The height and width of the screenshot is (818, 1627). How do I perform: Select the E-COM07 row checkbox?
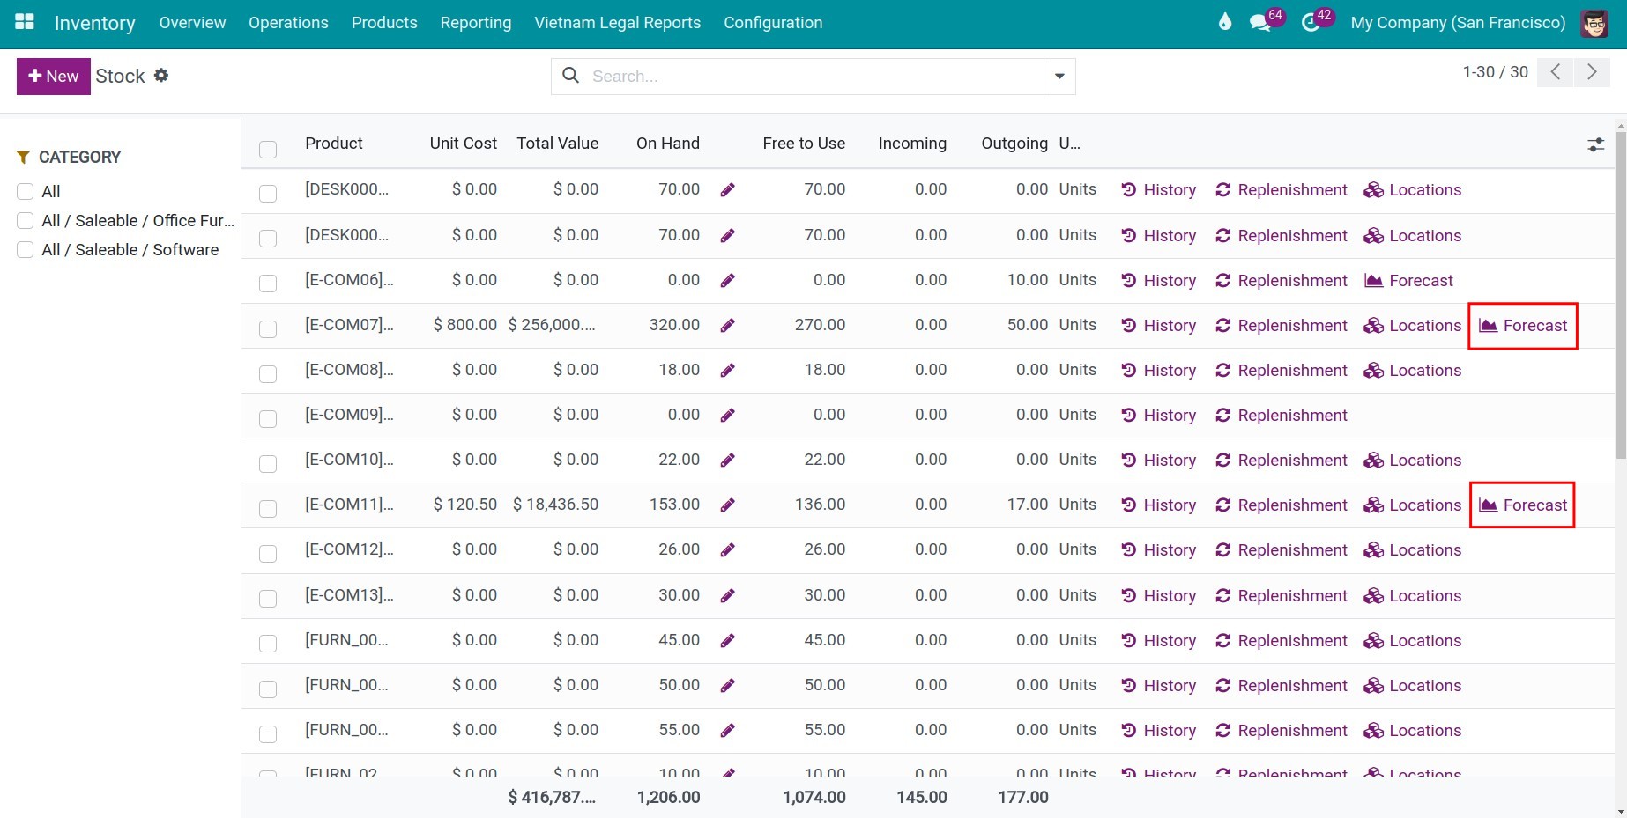[x=268, y=329]
